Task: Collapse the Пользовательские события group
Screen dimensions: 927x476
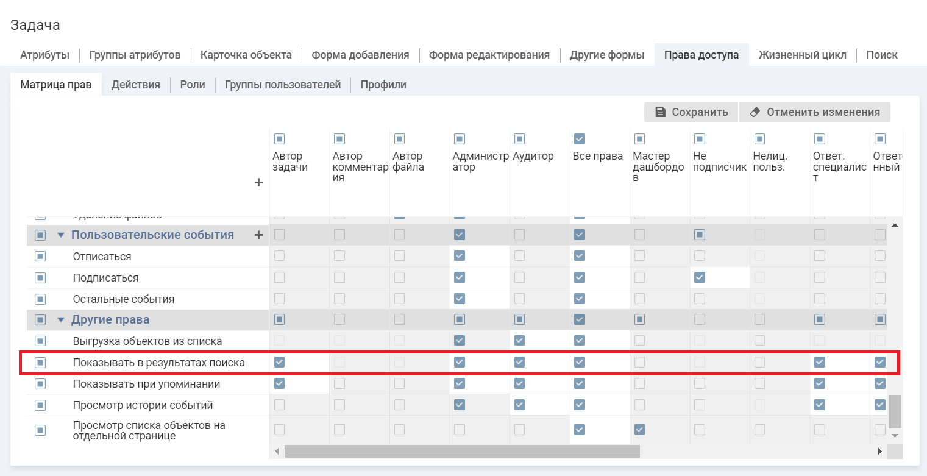Action: pyautogui.click(x=60, y=235)
